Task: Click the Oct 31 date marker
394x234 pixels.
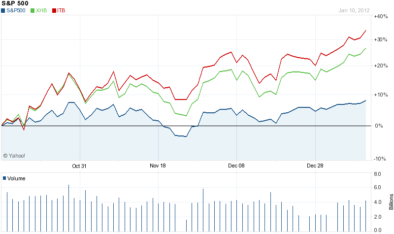Action: (79, 166)
